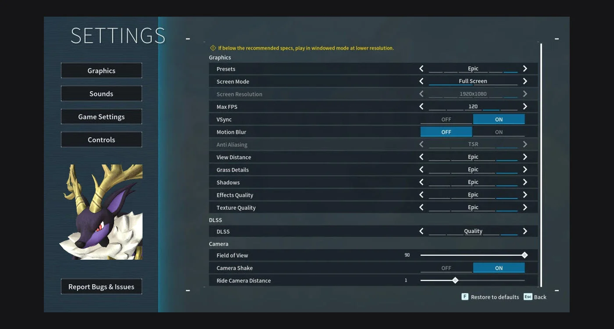Open the Sounds settings tab

click(x=101, y=94)
